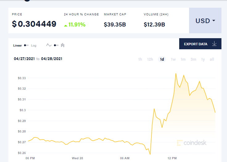Click the end date 04/28/2021

click(x=52, y=59)
